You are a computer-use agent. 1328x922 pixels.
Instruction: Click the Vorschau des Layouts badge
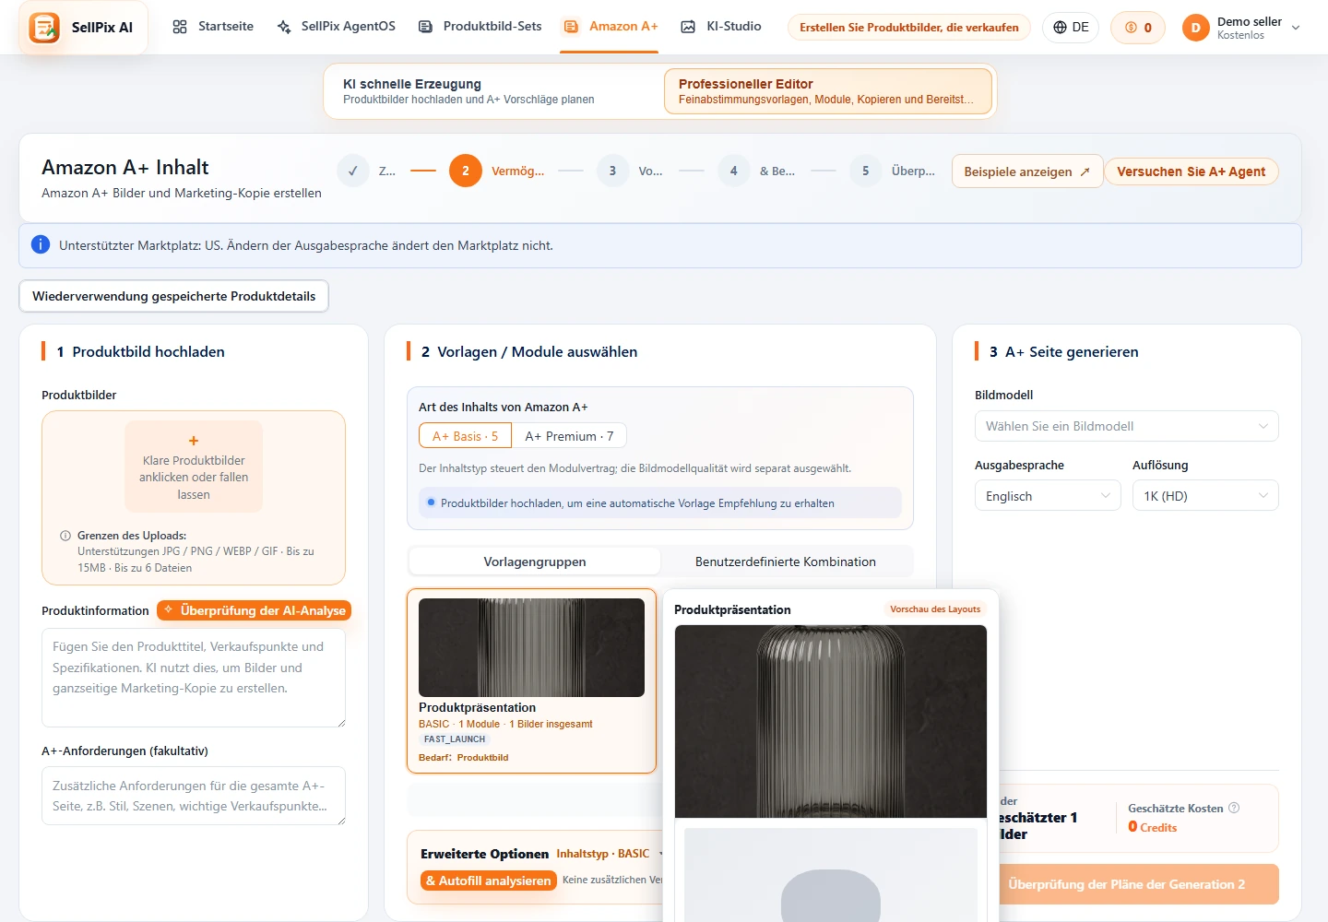point(935,609)
